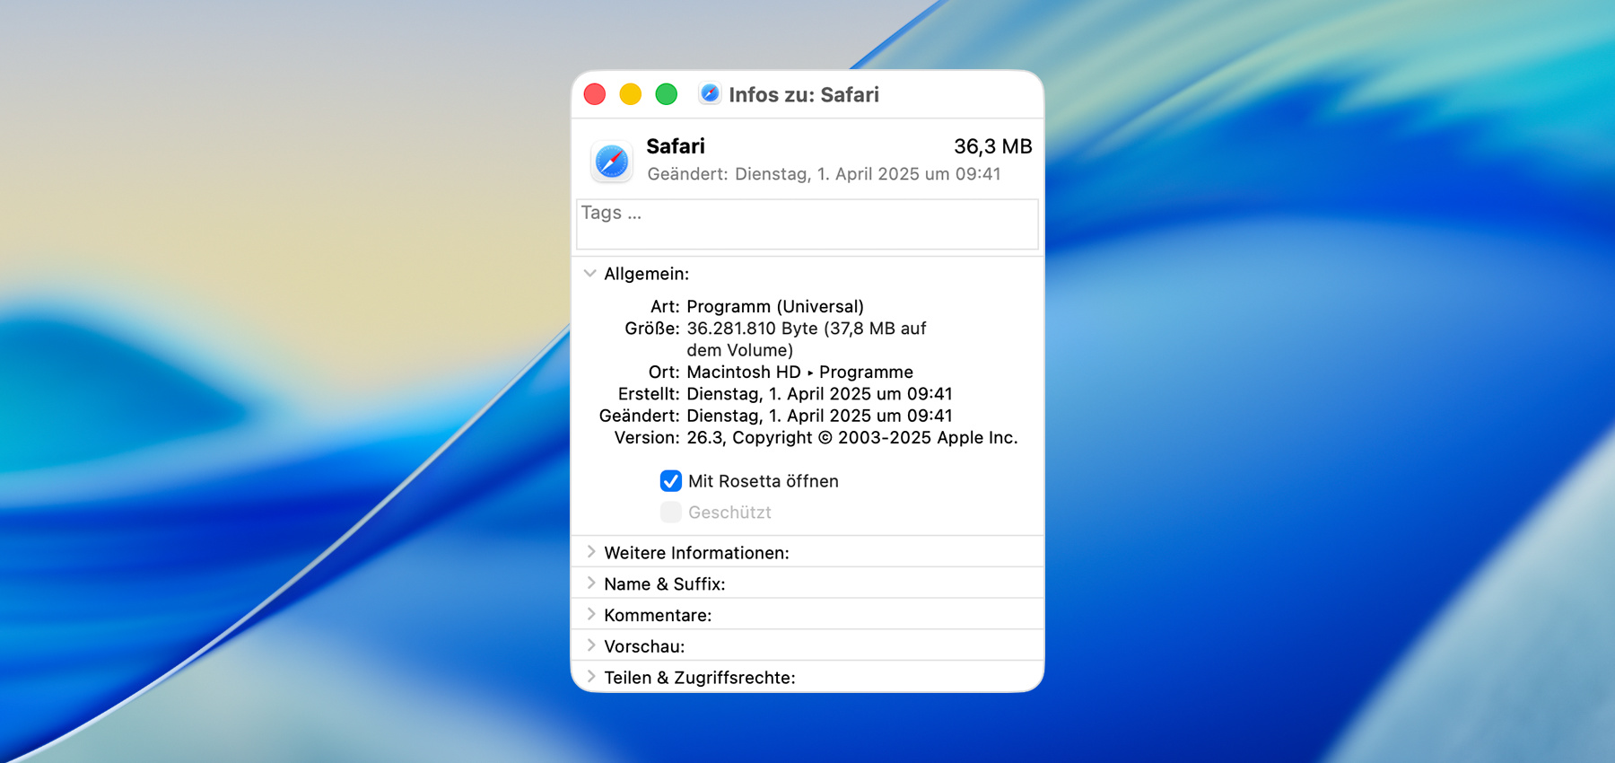Screen dimensions: 1615x763
Task: Click the Geändert date in Allgemein section
Action: tap(820, 416)
